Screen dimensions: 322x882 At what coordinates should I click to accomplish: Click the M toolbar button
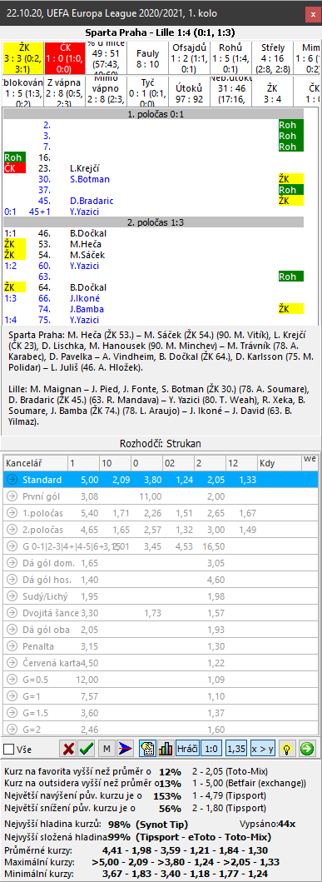107,750
